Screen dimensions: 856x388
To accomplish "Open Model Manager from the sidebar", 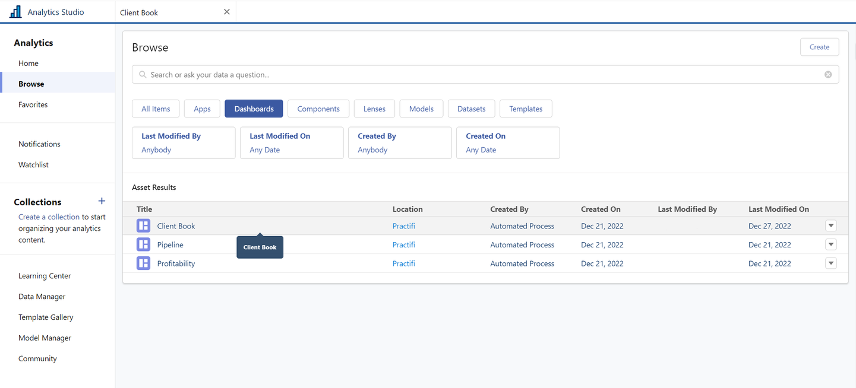I will (x=45, y=338).
